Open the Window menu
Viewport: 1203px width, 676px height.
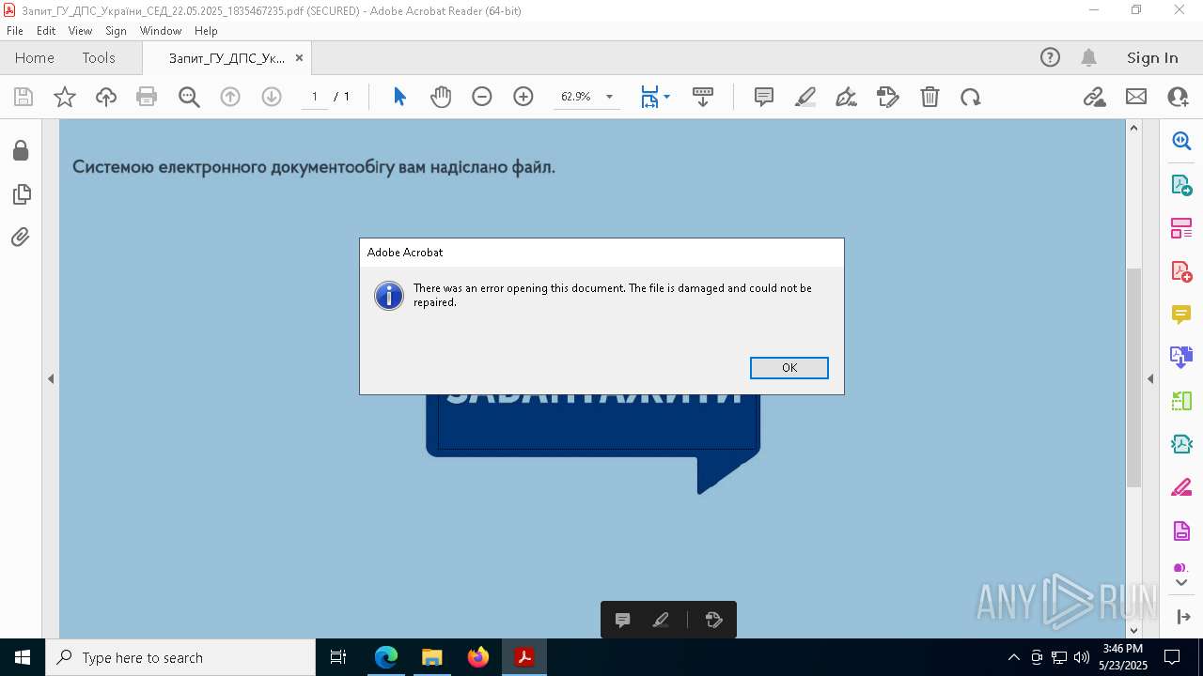pyautogui.click(x=161, y=31)
